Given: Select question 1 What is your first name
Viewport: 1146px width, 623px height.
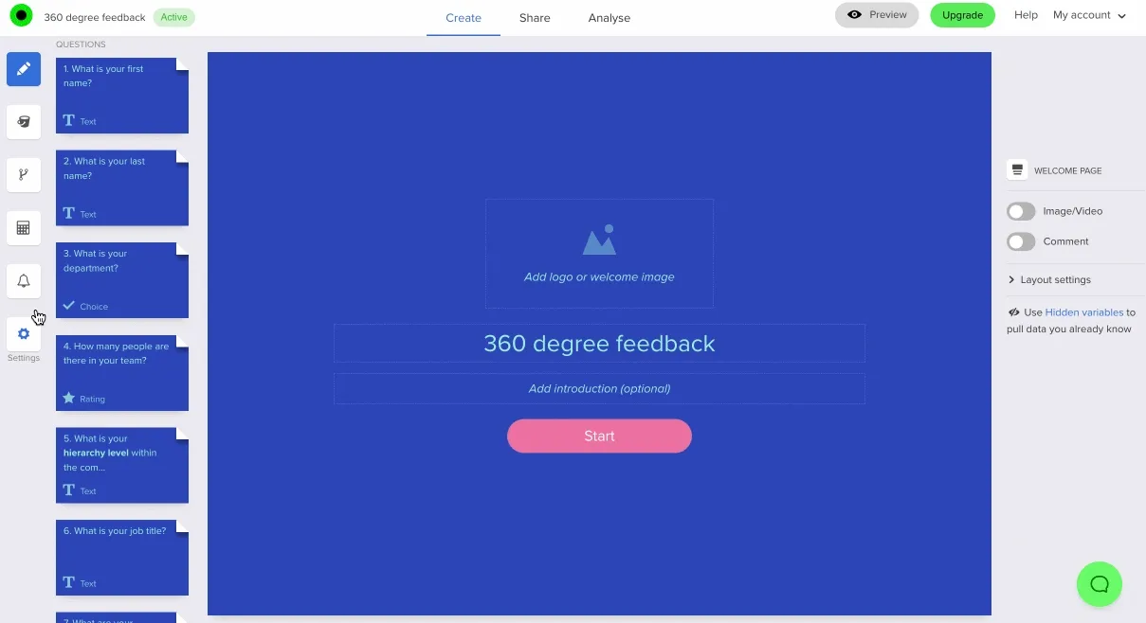Looking at the screenshot, I should [122, 96].
